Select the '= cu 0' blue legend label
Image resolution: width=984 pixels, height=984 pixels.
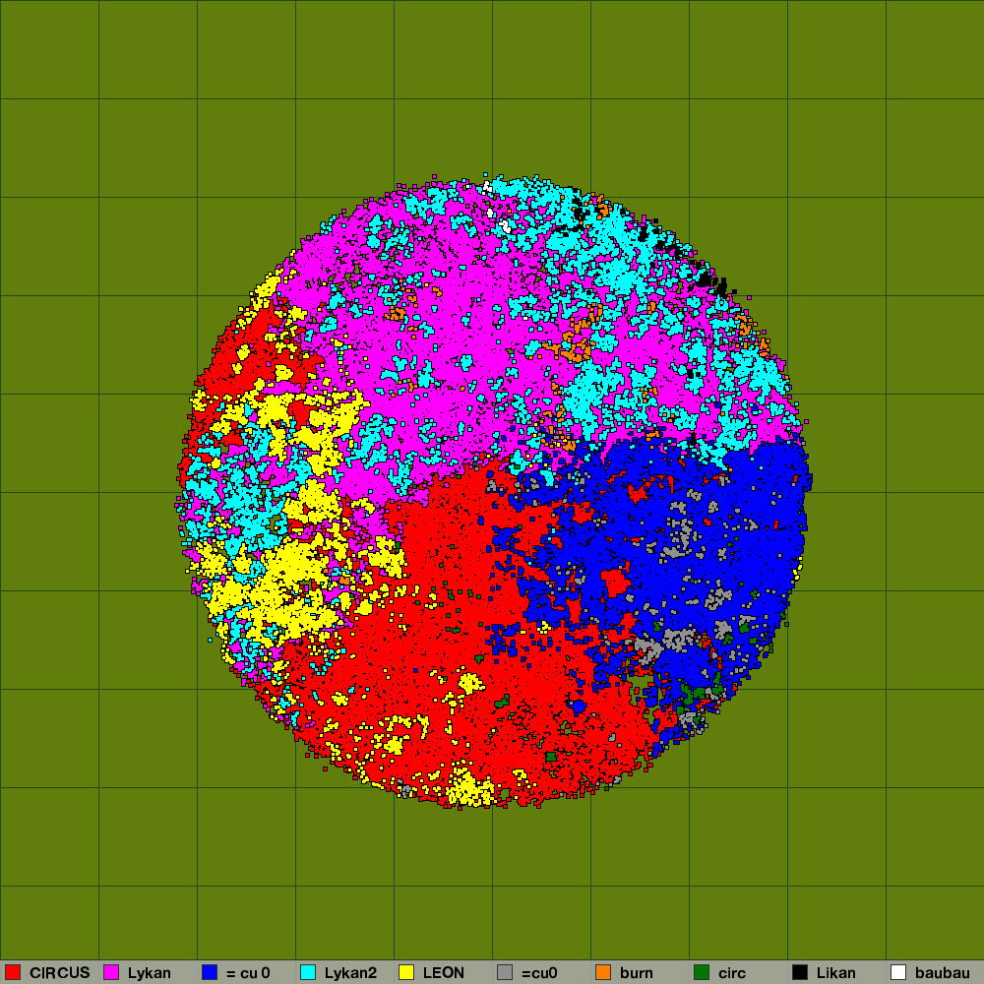click(x=248, y=973)
